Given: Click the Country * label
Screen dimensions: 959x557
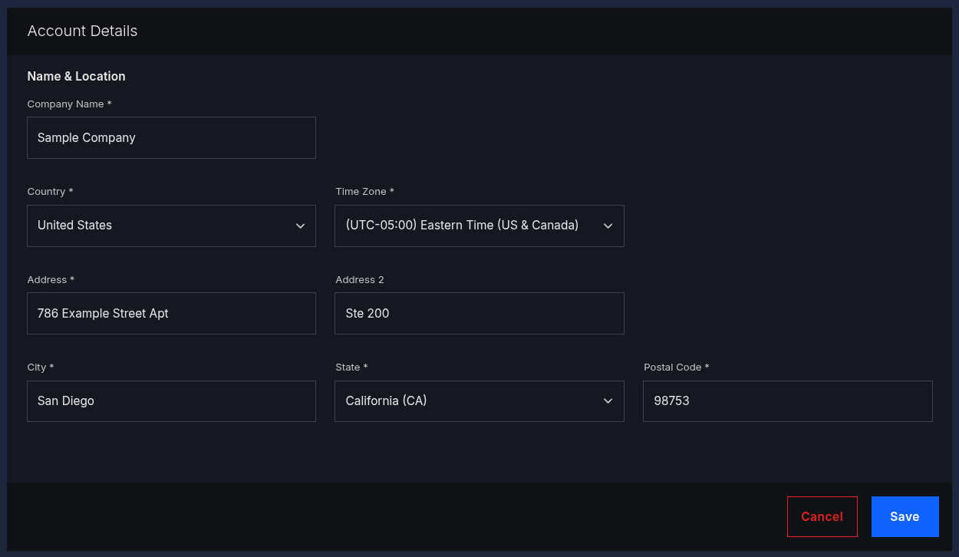Looking at the screenshot, I should pos(51,192).
